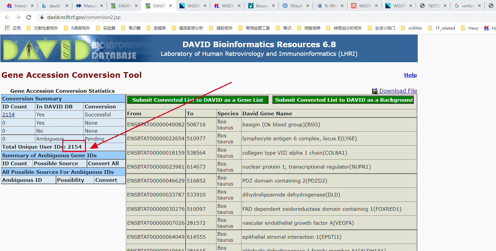Open the 细胞培养 bookmark folder
Image resolution: width=496 pixels, height=251 pixels.
click(309, 28)
